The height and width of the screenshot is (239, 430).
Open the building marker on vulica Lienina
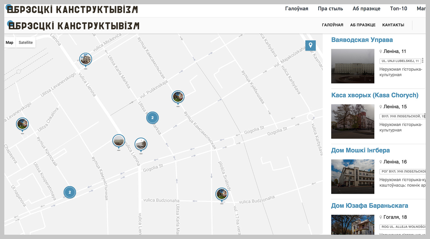pos(119,141)
